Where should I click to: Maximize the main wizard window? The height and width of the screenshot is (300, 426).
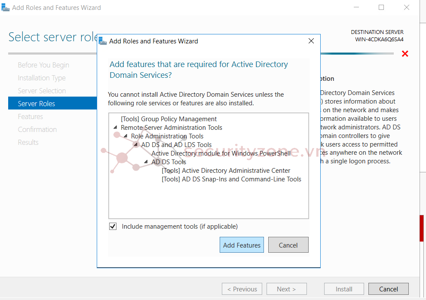click(381, 7)
